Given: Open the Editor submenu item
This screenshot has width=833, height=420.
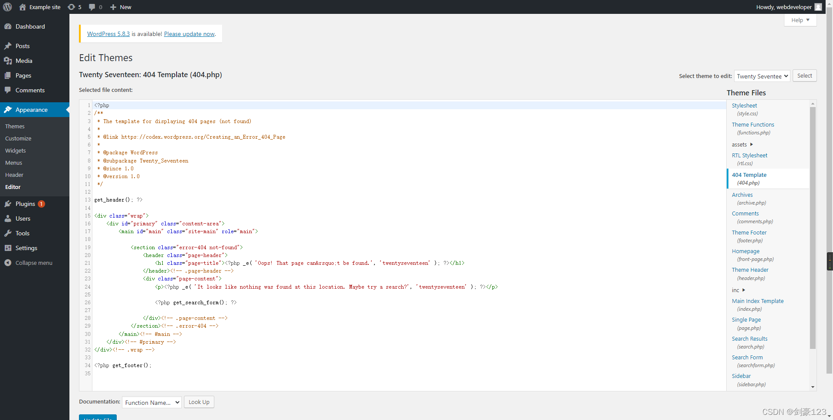Looking at the screenshot, I should tap(13, 187).
